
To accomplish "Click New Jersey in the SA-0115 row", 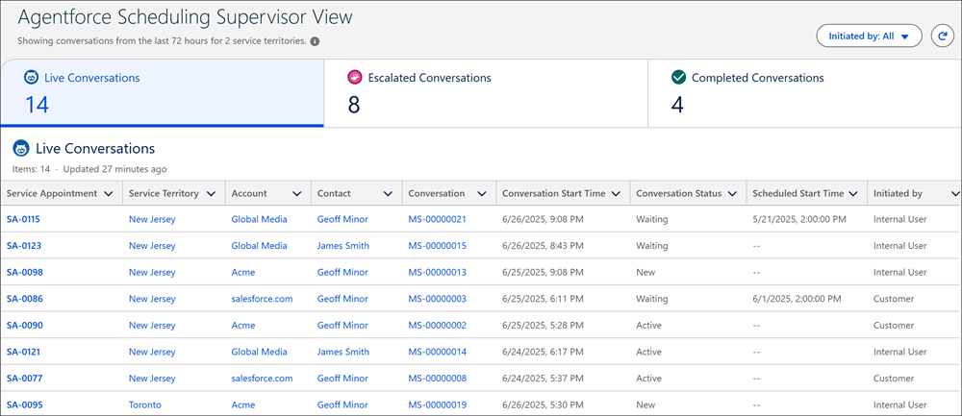I will click(152, 219).
